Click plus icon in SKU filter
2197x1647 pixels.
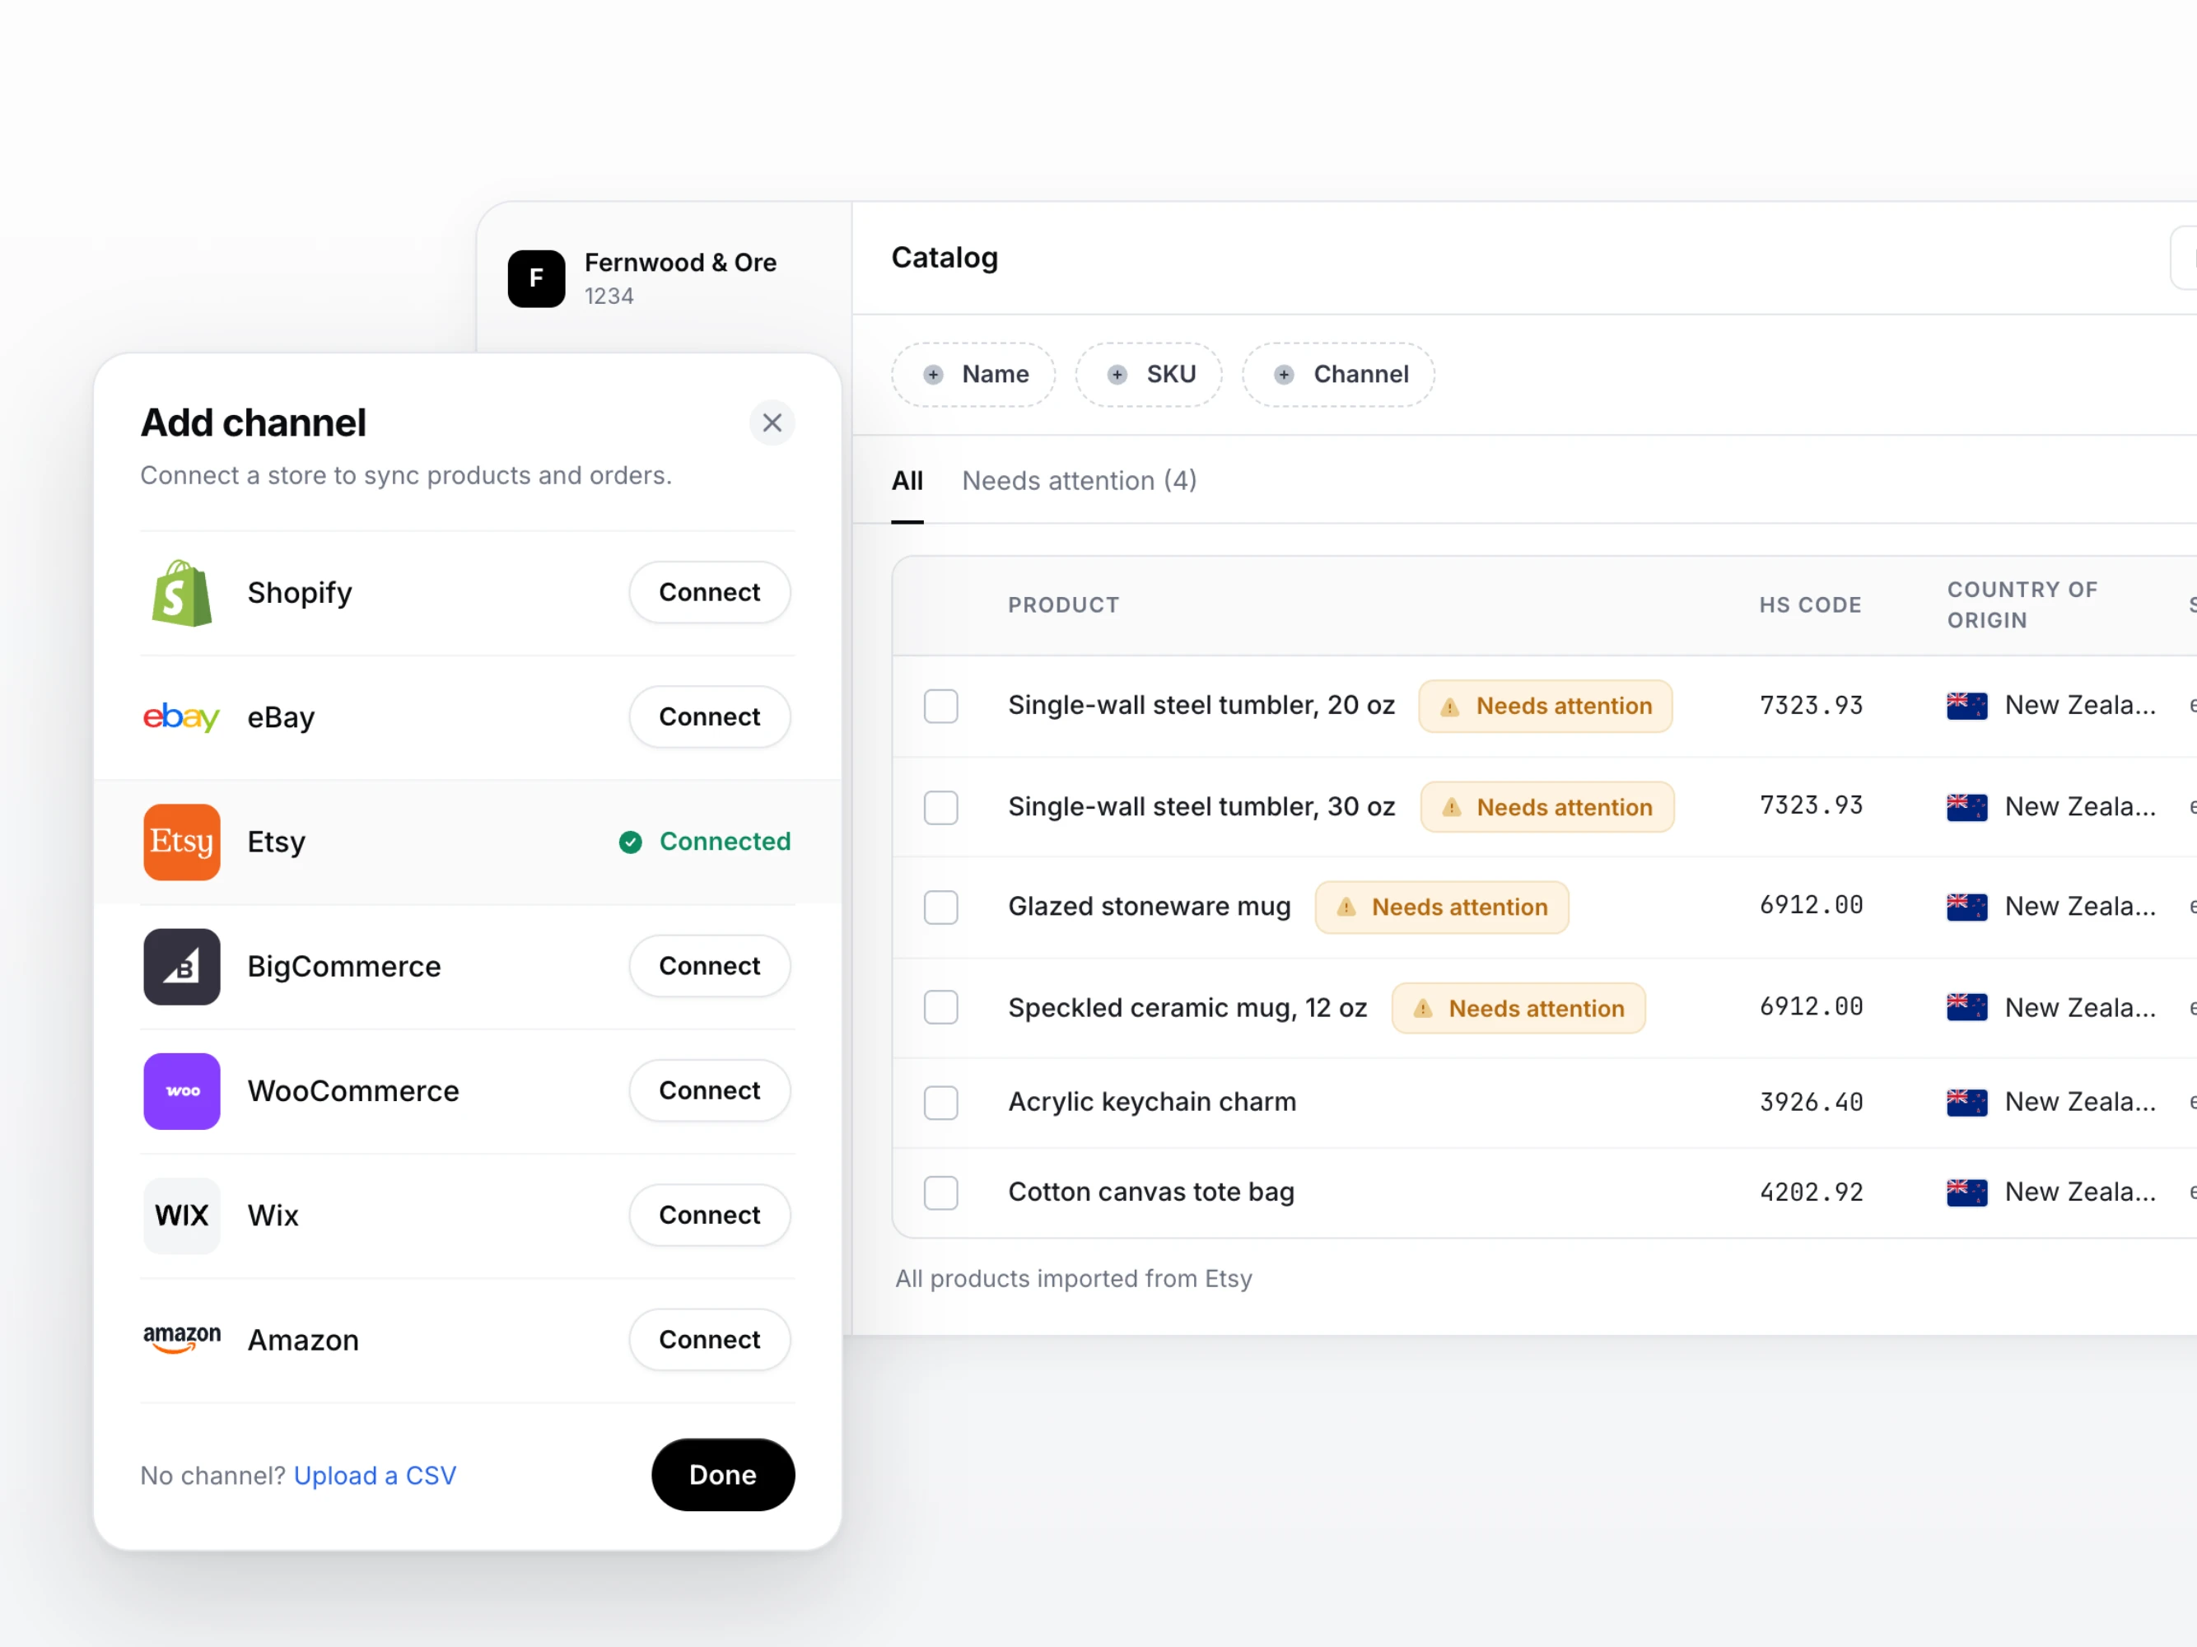(1117, 375)
